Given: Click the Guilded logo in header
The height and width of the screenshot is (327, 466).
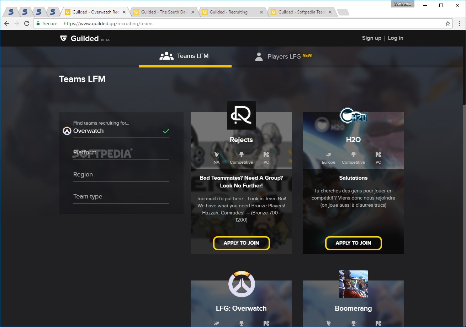Looking at the screenshot, I should [84, 38].
